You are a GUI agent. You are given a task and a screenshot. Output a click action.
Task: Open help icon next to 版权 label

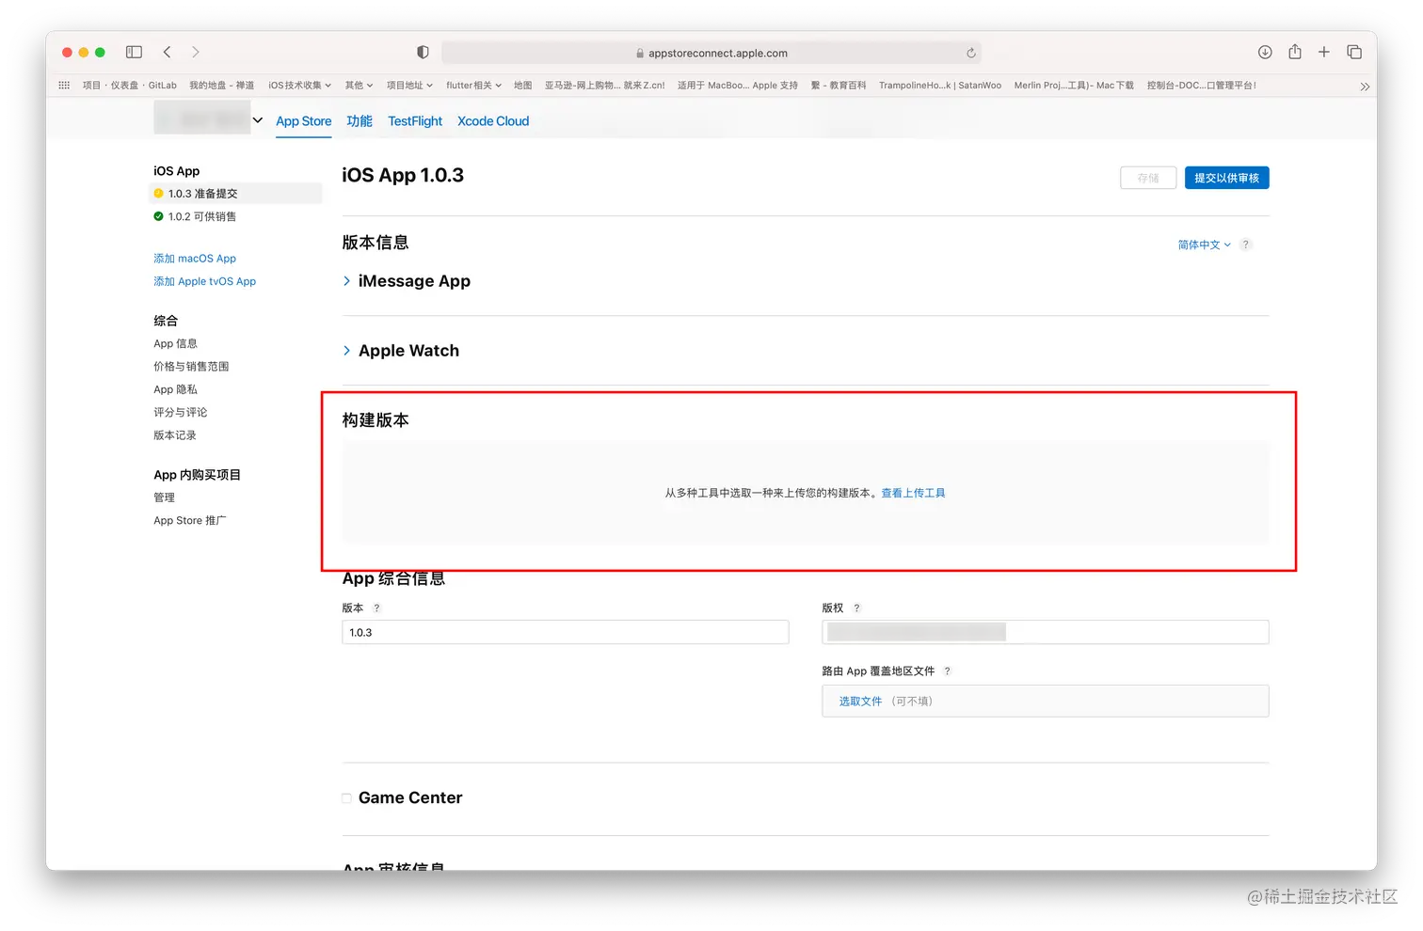click(856, 608)
